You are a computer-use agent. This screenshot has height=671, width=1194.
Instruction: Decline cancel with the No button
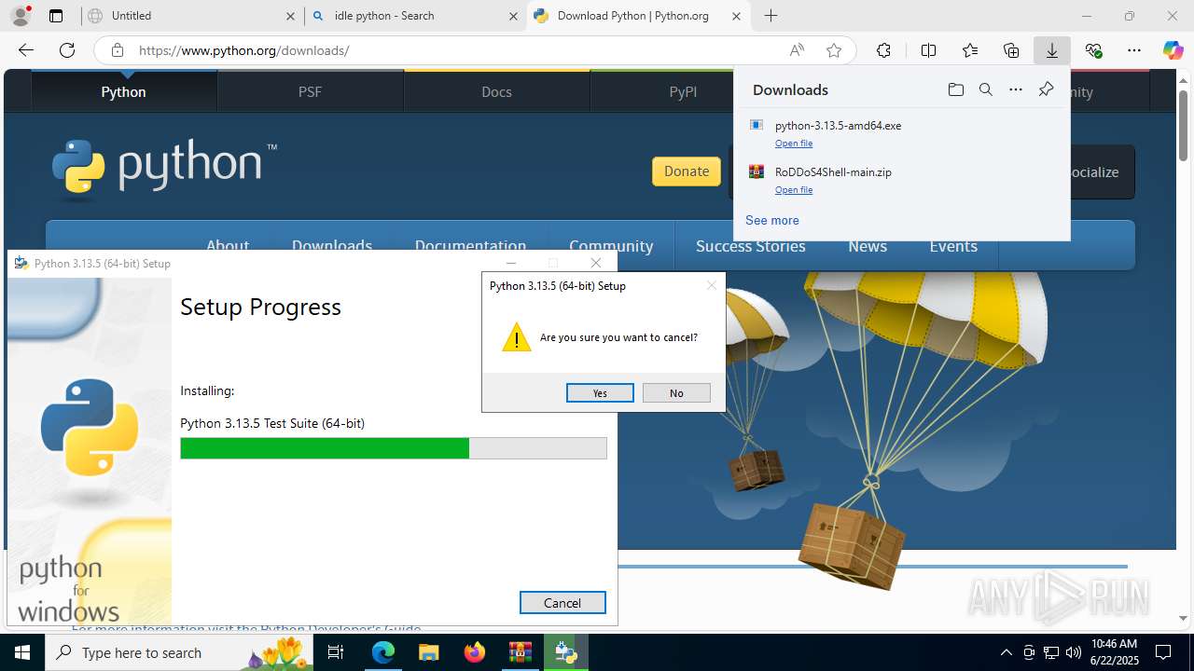(676, 393)
